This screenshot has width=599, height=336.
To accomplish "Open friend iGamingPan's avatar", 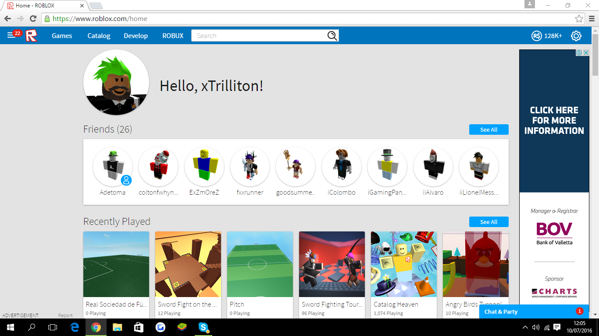I will 387,167.
